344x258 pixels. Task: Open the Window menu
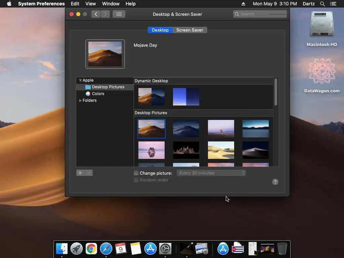click(111, 4)
